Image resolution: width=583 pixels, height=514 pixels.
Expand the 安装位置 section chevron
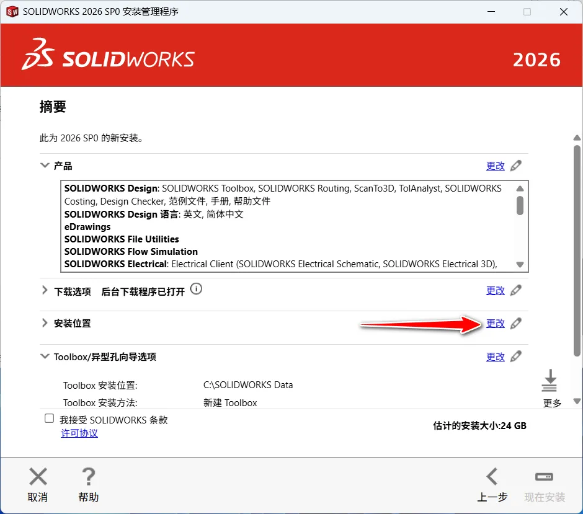[45, 323]
